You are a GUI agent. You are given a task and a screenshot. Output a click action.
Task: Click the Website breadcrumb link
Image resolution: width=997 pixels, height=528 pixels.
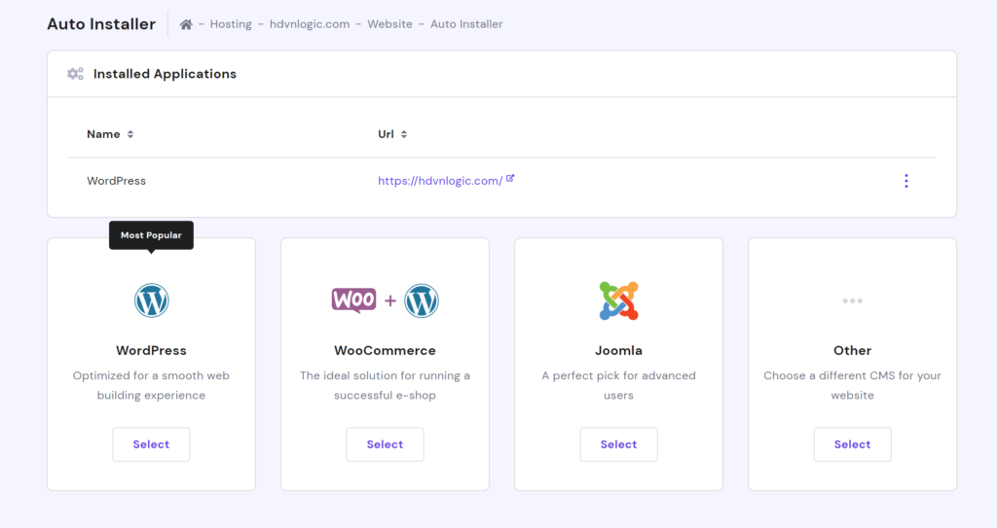[x=389, y=24]
